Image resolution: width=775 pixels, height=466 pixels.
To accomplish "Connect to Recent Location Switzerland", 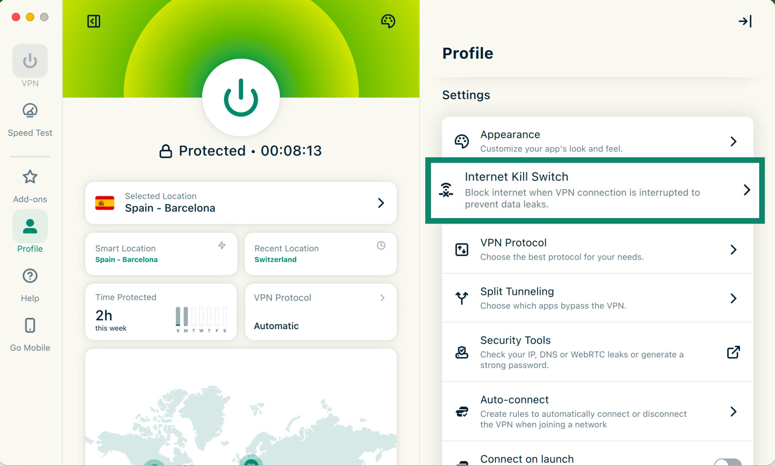I will pyautogui.click(x=320, y=254).
